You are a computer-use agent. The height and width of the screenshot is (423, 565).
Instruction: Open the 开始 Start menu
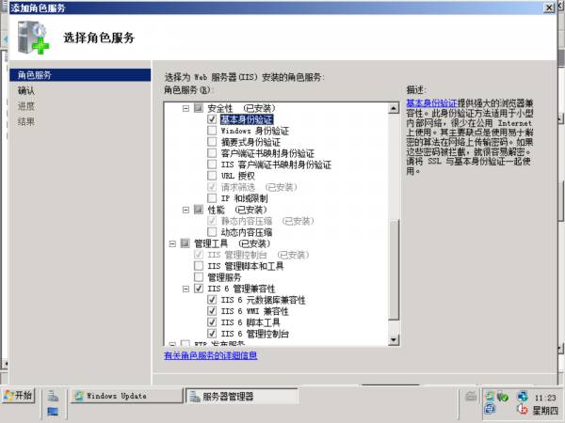click(18, 396)
